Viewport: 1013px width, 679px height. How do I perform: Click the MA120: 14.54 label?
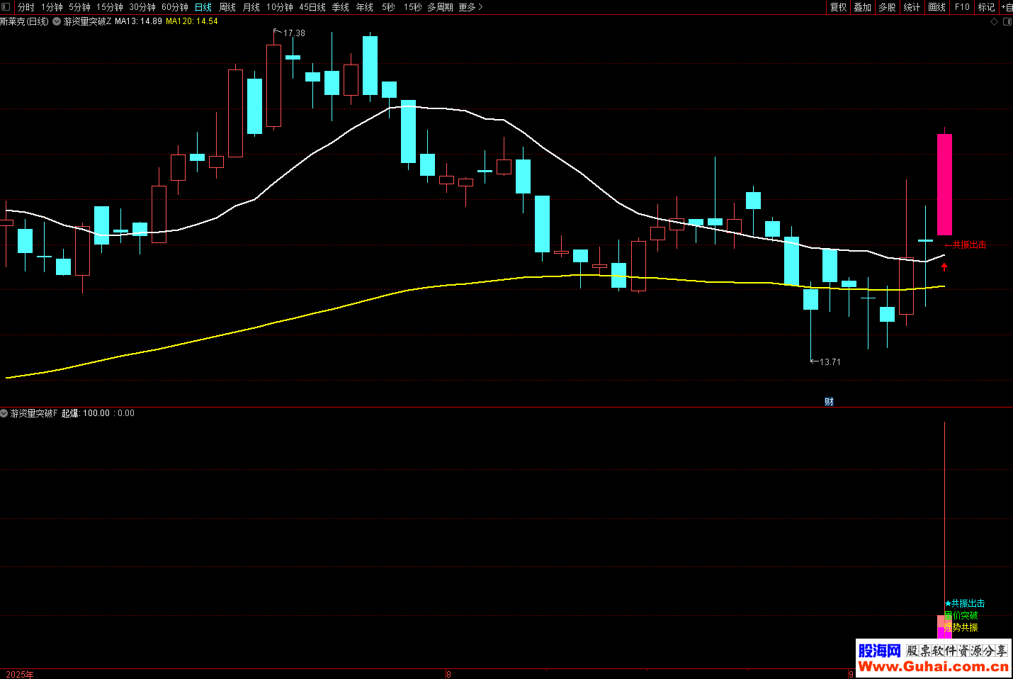pyautogui.click(x=192, y=21)
